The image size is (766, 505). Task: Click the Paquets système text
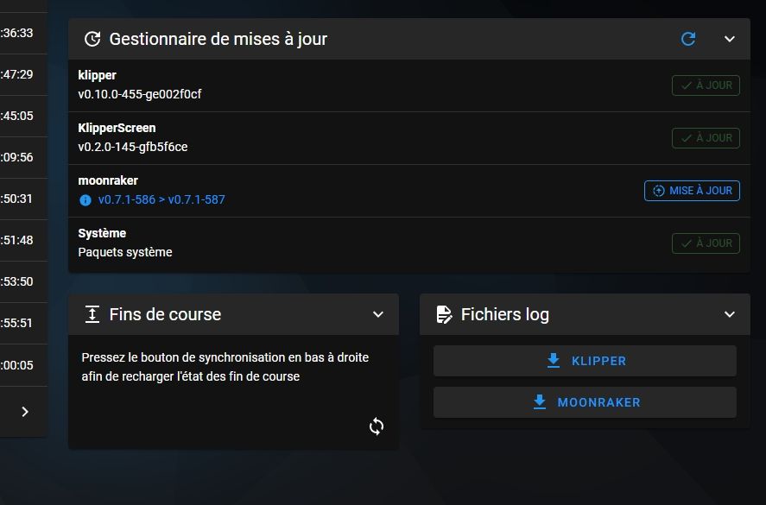[125, 252]
